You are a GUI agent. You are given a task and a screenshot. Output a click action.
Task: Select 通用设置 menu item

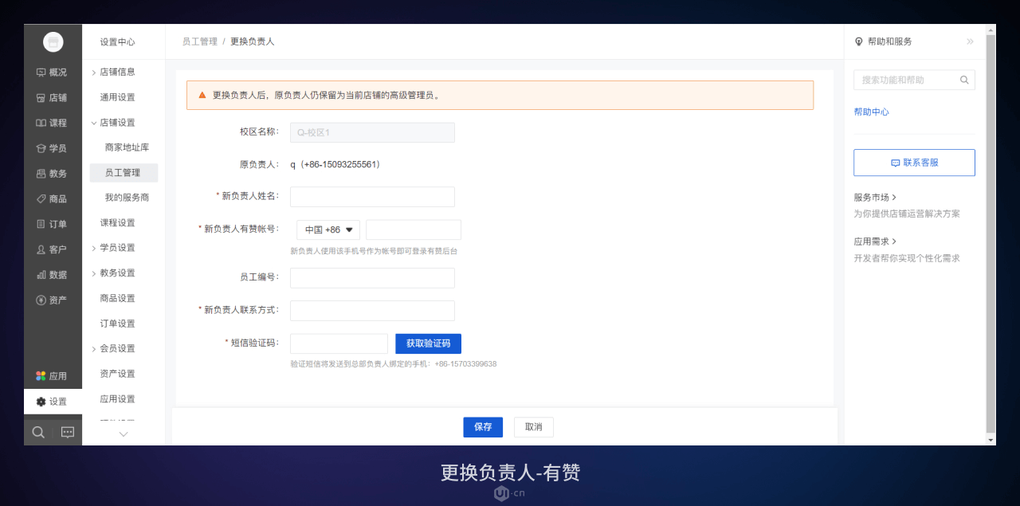[117, 97]
